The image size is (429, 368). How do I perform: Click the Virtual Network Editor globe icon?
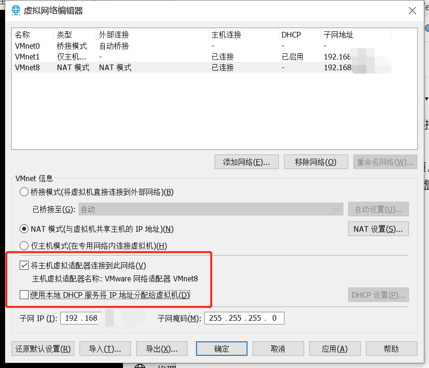tap(15, 10)
